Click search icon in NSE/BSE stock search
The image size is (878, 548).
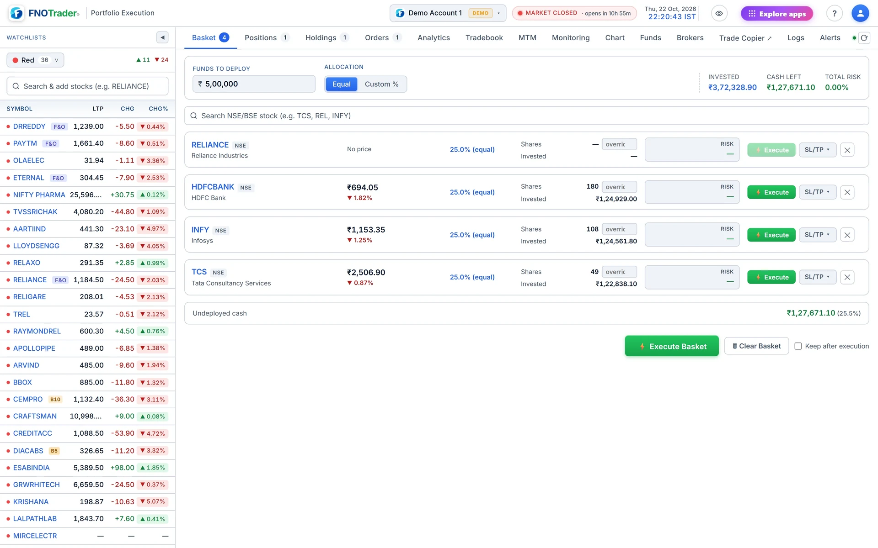[x=194, y=116]
